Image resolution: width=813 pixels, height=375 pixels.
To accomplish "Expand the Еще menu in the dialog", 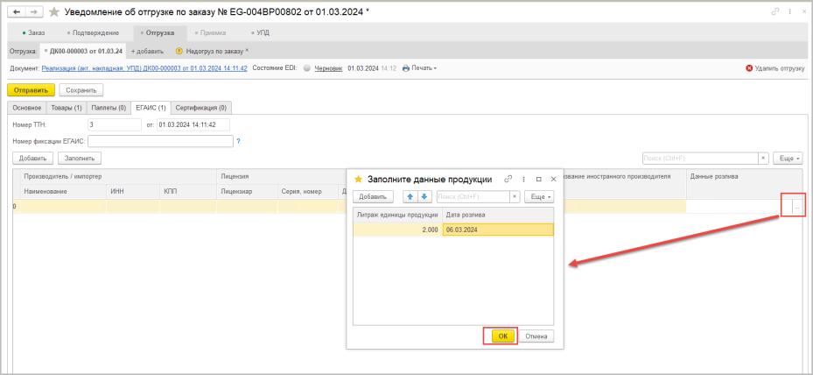I will coord(539,197).
